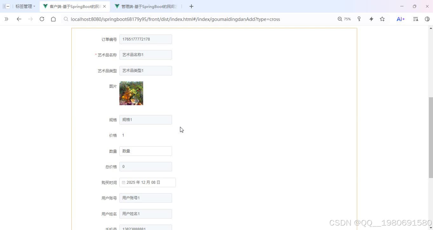Viewport: 433px width, 230px height.
Task: Focus the localhost:8080 address bar URL
Action: 176,19
